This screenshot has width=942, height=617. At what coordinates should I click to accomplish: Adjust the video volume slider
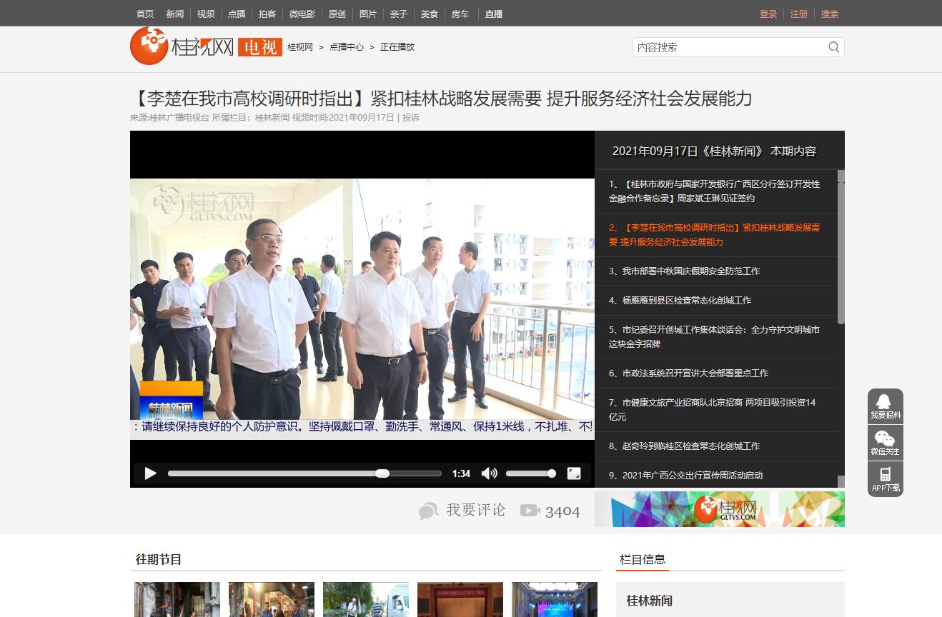(530, 473)
